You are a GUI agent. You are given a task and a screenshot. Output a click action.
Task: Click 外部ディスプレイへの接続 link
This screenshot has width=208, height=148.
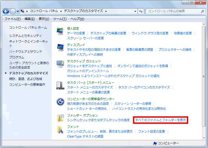coord(85,55)
